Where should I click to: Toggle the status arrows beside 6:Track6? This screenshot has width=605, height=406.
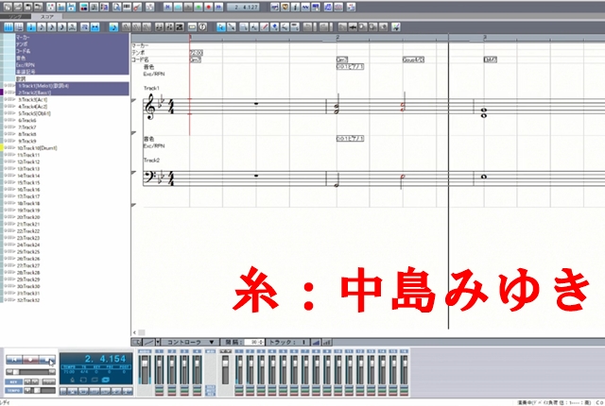(10, 121)
